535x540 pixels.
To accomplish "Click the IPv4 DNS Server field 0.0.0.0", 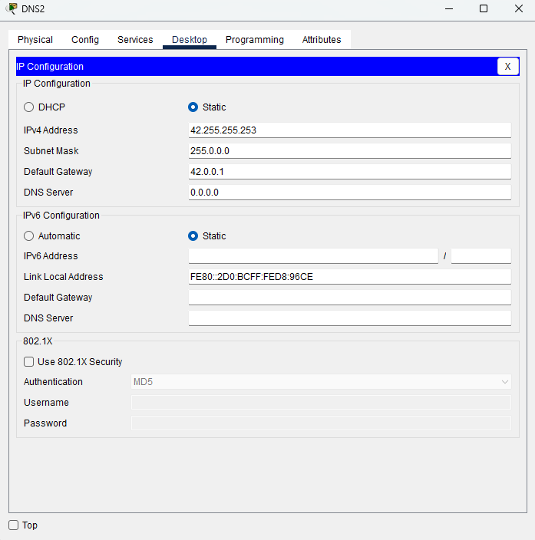I will tap(349, 193).
